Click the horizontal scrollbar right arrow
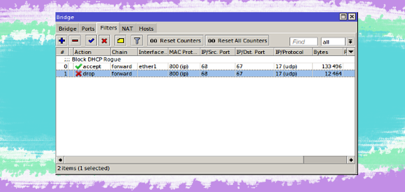 (x=351, y=160)
